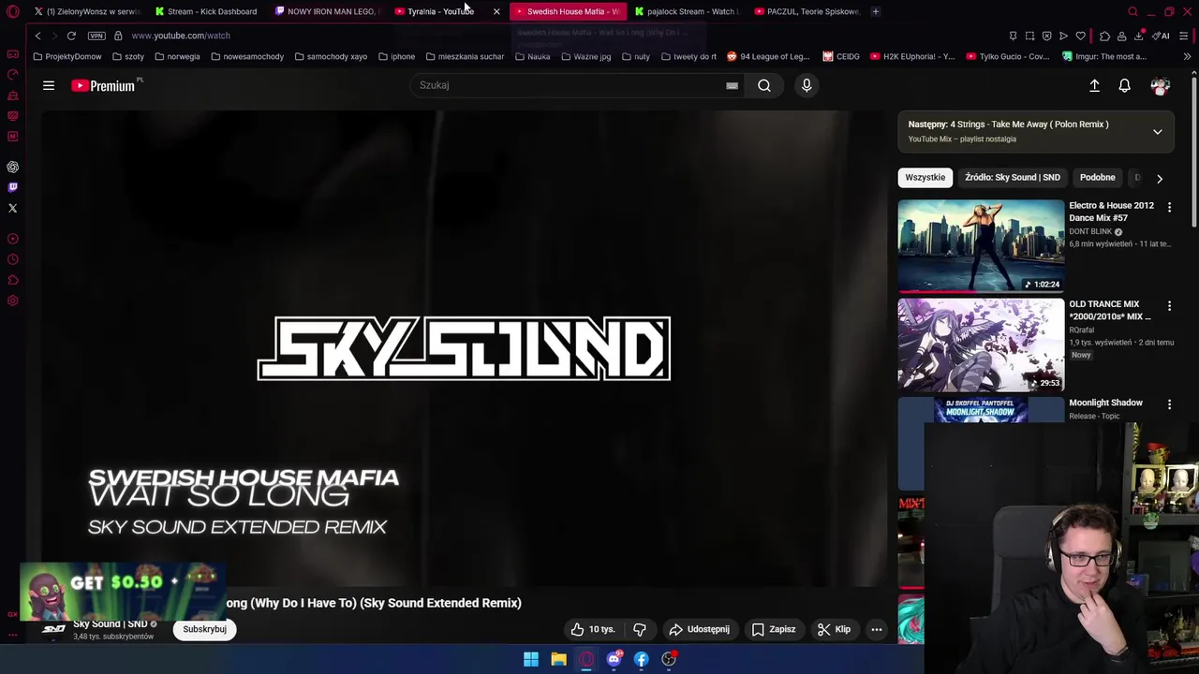Start voice search with the microphone
Viewport: 1199px width, 674px height.
point(807,85)
